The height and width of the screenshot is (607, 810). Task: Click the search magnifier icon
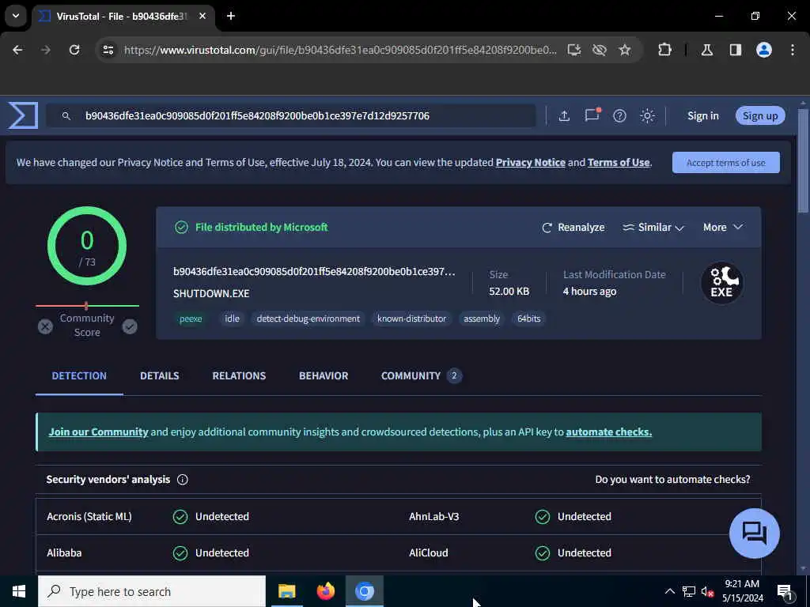coord(66,116)
